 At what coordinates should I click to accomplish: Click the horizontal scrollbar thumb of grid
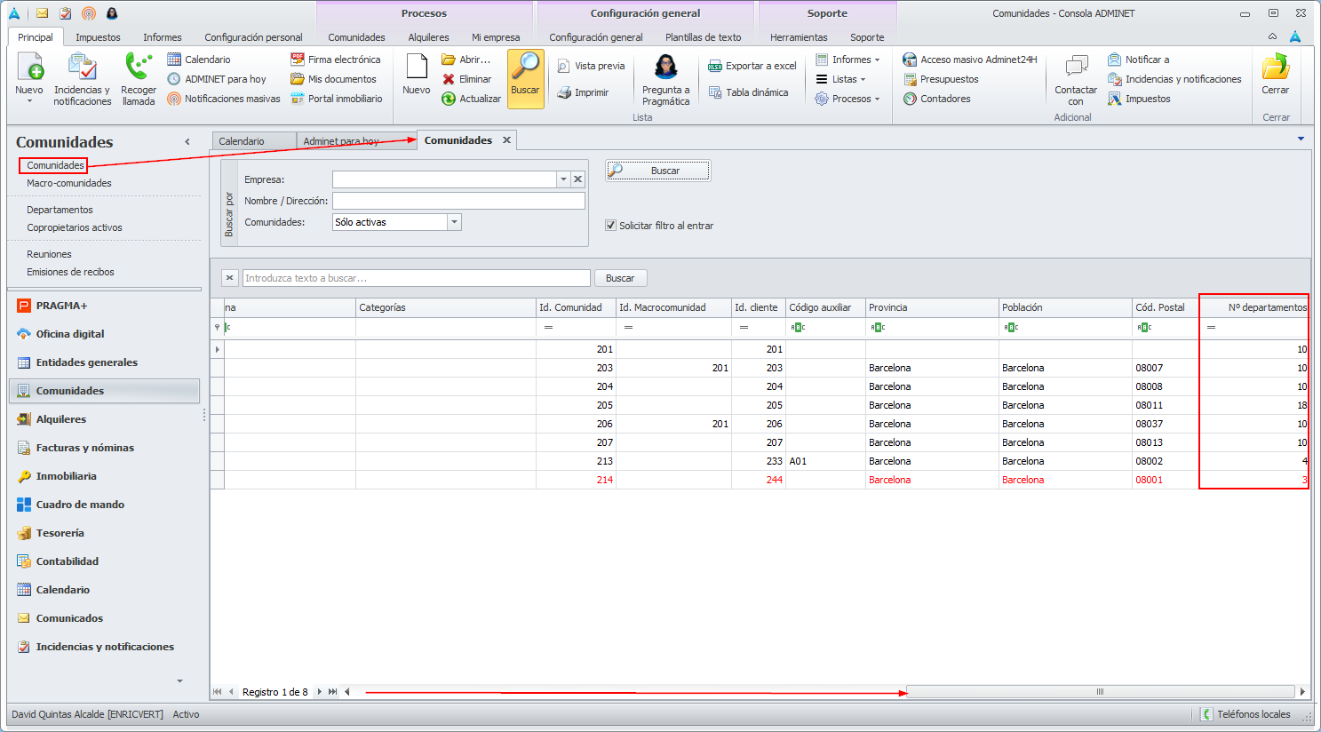(1100, 691)
